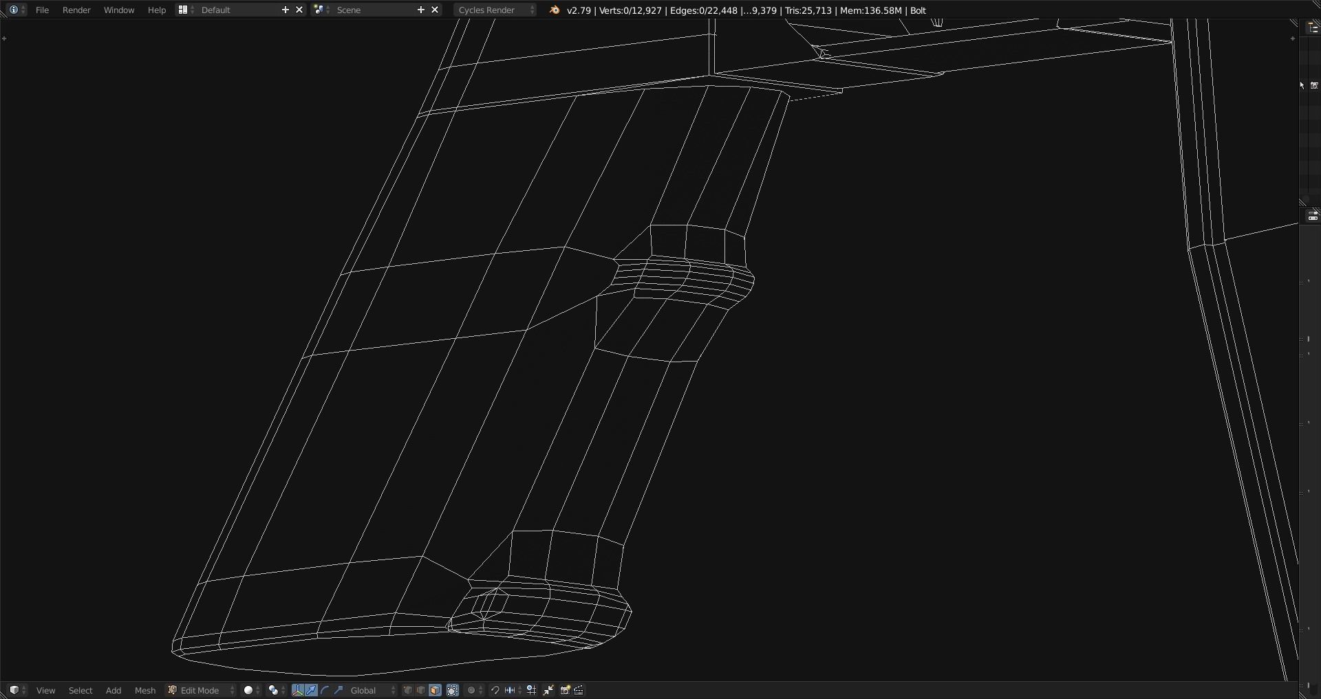Toggle the 3D manipulator widget axis icon
The height and width of the screenshot is (699, 1321).
pos(297,690)
